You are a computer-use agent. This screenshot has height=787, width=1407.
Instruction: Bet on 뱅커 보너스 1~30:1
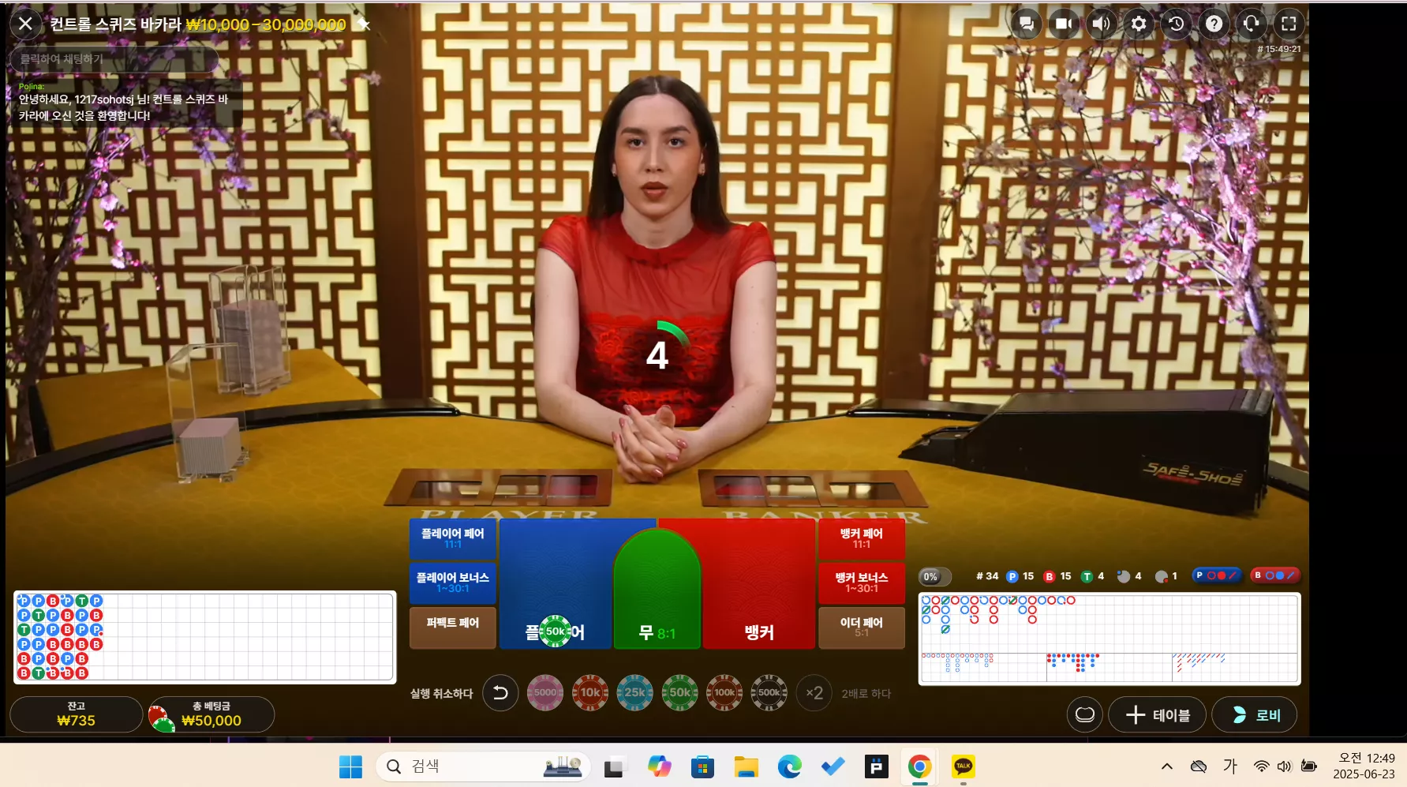pos(862,583)
